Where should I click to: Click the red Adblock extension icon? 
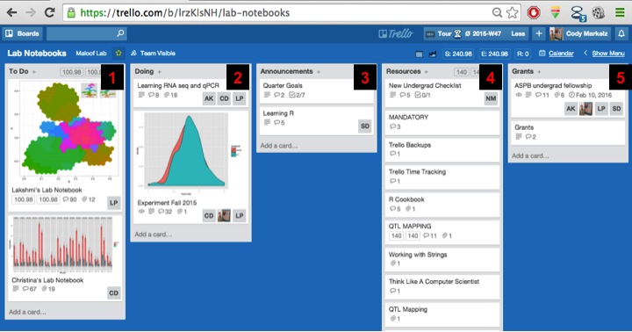[534, 13]
